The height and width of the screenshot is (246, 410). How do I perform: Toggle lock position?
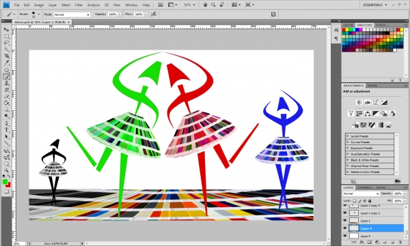[x=365, y=200]
